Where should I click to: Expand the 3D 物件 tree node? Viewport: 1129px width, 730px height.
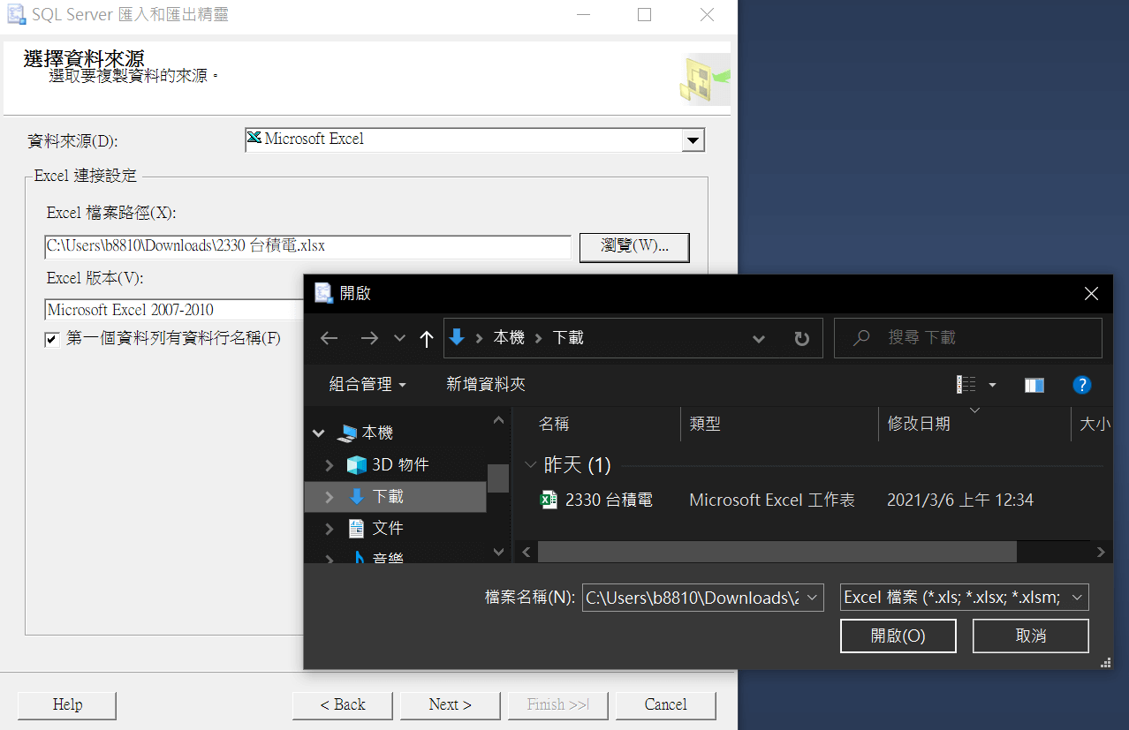(x=330, y=465)
